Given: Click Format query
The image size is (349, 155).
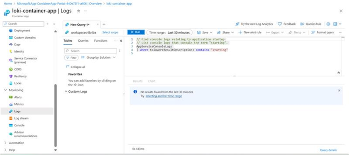Looking at the screenshot, I should 322,32.
